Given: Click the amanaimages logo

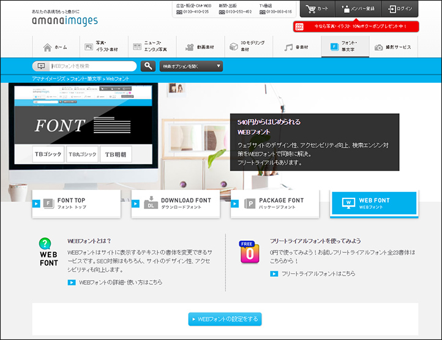Looking at the screenshot, I should coord(65,20).
